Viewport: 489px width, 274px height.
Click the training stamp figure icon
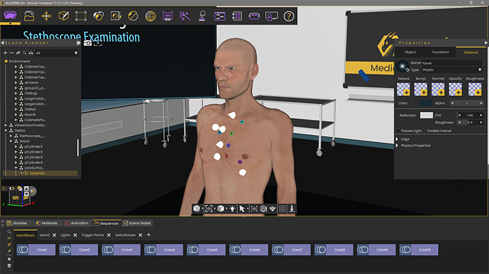click(202, 16)
